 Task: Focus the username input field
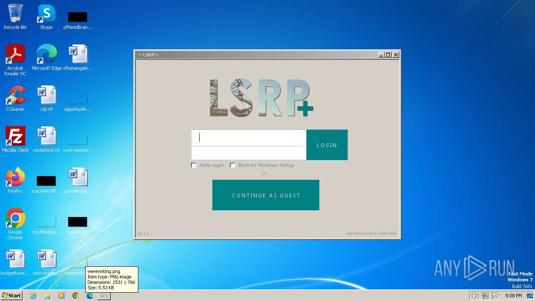coord(249,138)
